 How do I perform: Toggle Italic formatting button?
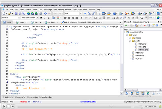[x=45, y=18]
